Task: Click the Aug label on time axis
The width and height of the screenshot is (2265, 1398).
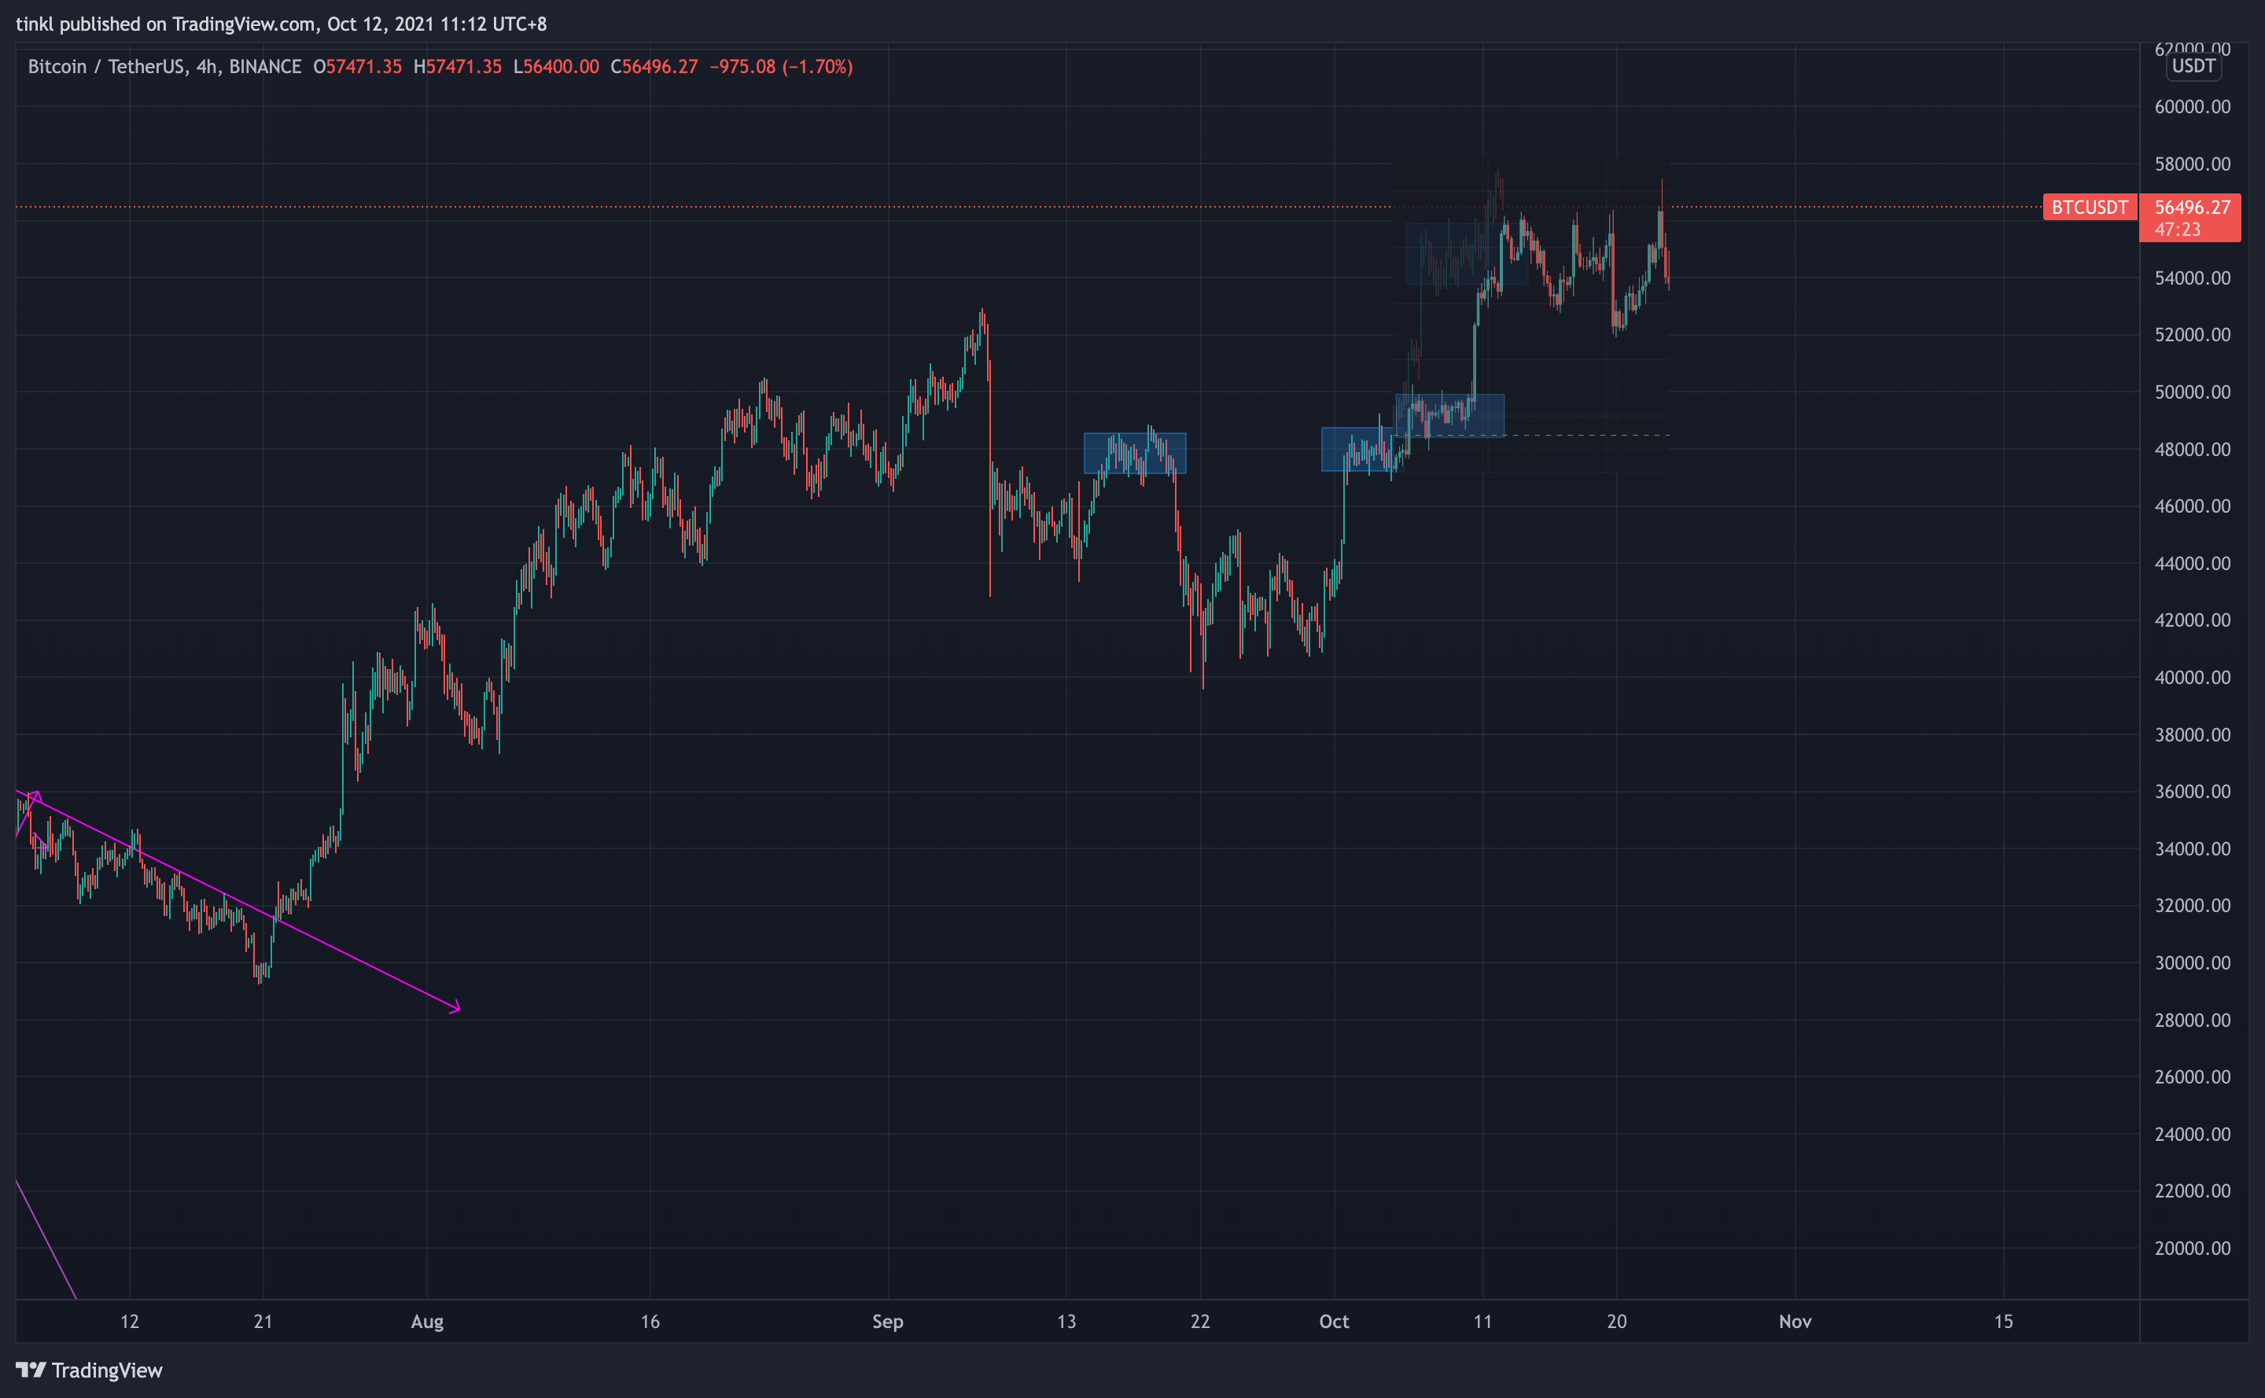Action: [x=427, y=1321]
